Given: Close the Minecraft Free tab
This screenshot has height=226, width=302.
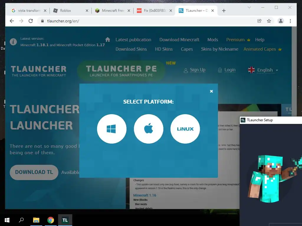Looking at the screenshot, I should (129, 11).
